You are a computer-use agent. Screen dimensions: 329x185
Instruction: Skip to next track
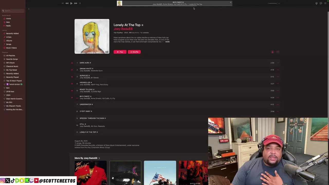[x=76, y=3]
